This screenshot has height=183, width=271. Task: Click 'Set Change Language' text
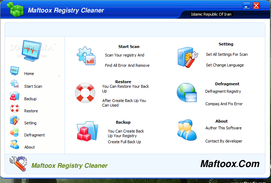(225, 65)
